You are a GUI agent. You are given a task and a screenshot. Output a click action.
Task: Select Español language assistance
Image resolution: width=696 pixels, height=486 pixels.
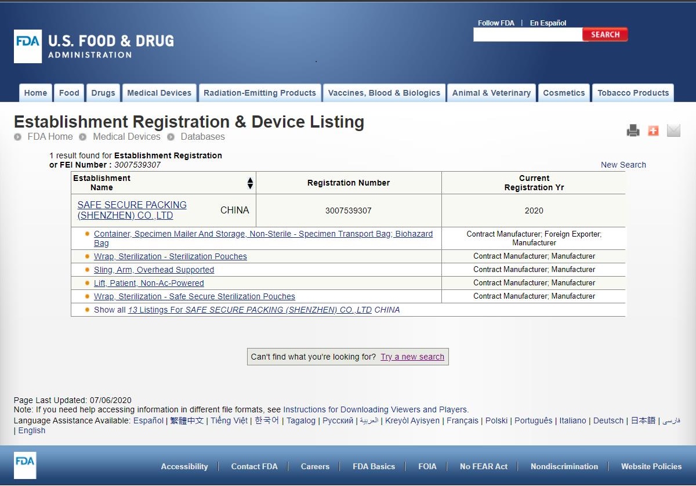(148, 420)
